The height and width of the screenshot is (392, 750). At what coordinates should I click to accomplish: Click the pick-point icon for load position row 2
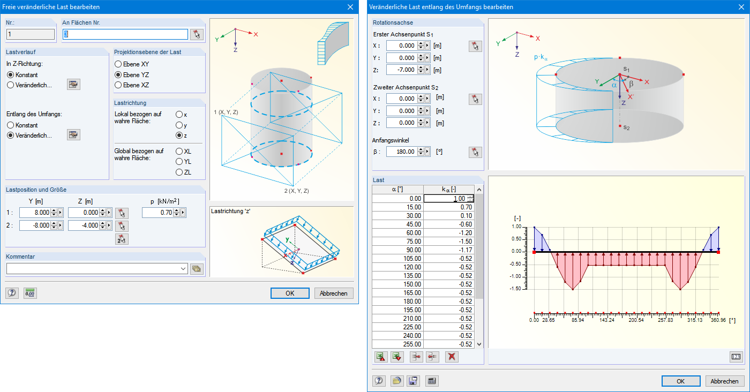pos(122,225)
